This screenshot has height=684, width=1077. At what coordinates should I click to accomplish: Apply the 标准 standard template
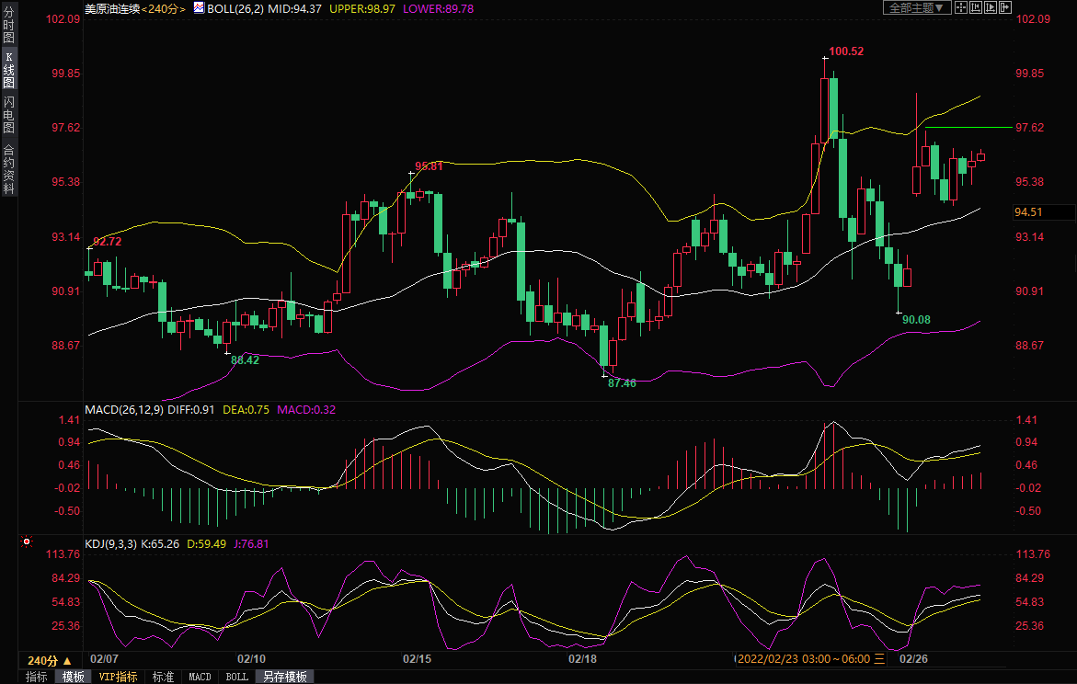[163, 677]
